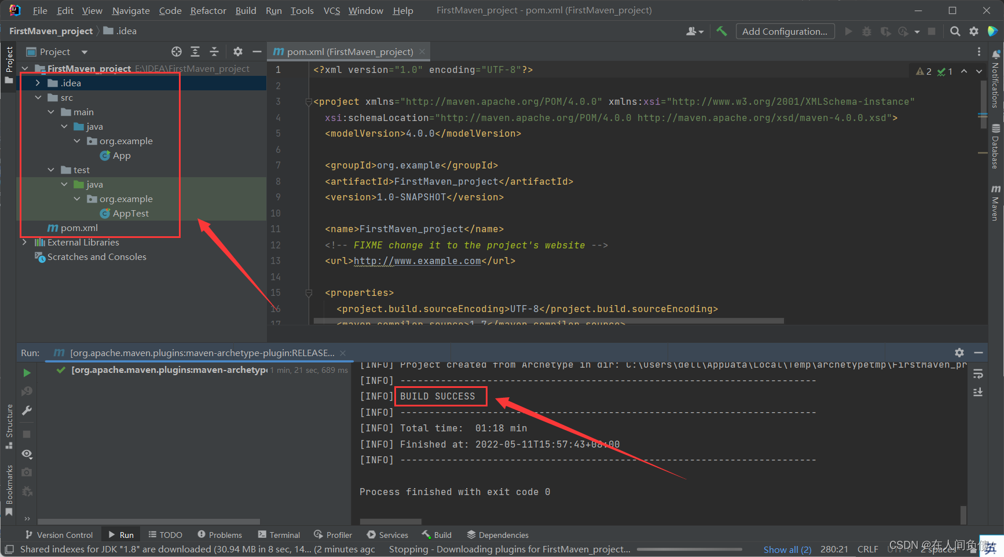Open Version Control tab

[x=58, y=534]
